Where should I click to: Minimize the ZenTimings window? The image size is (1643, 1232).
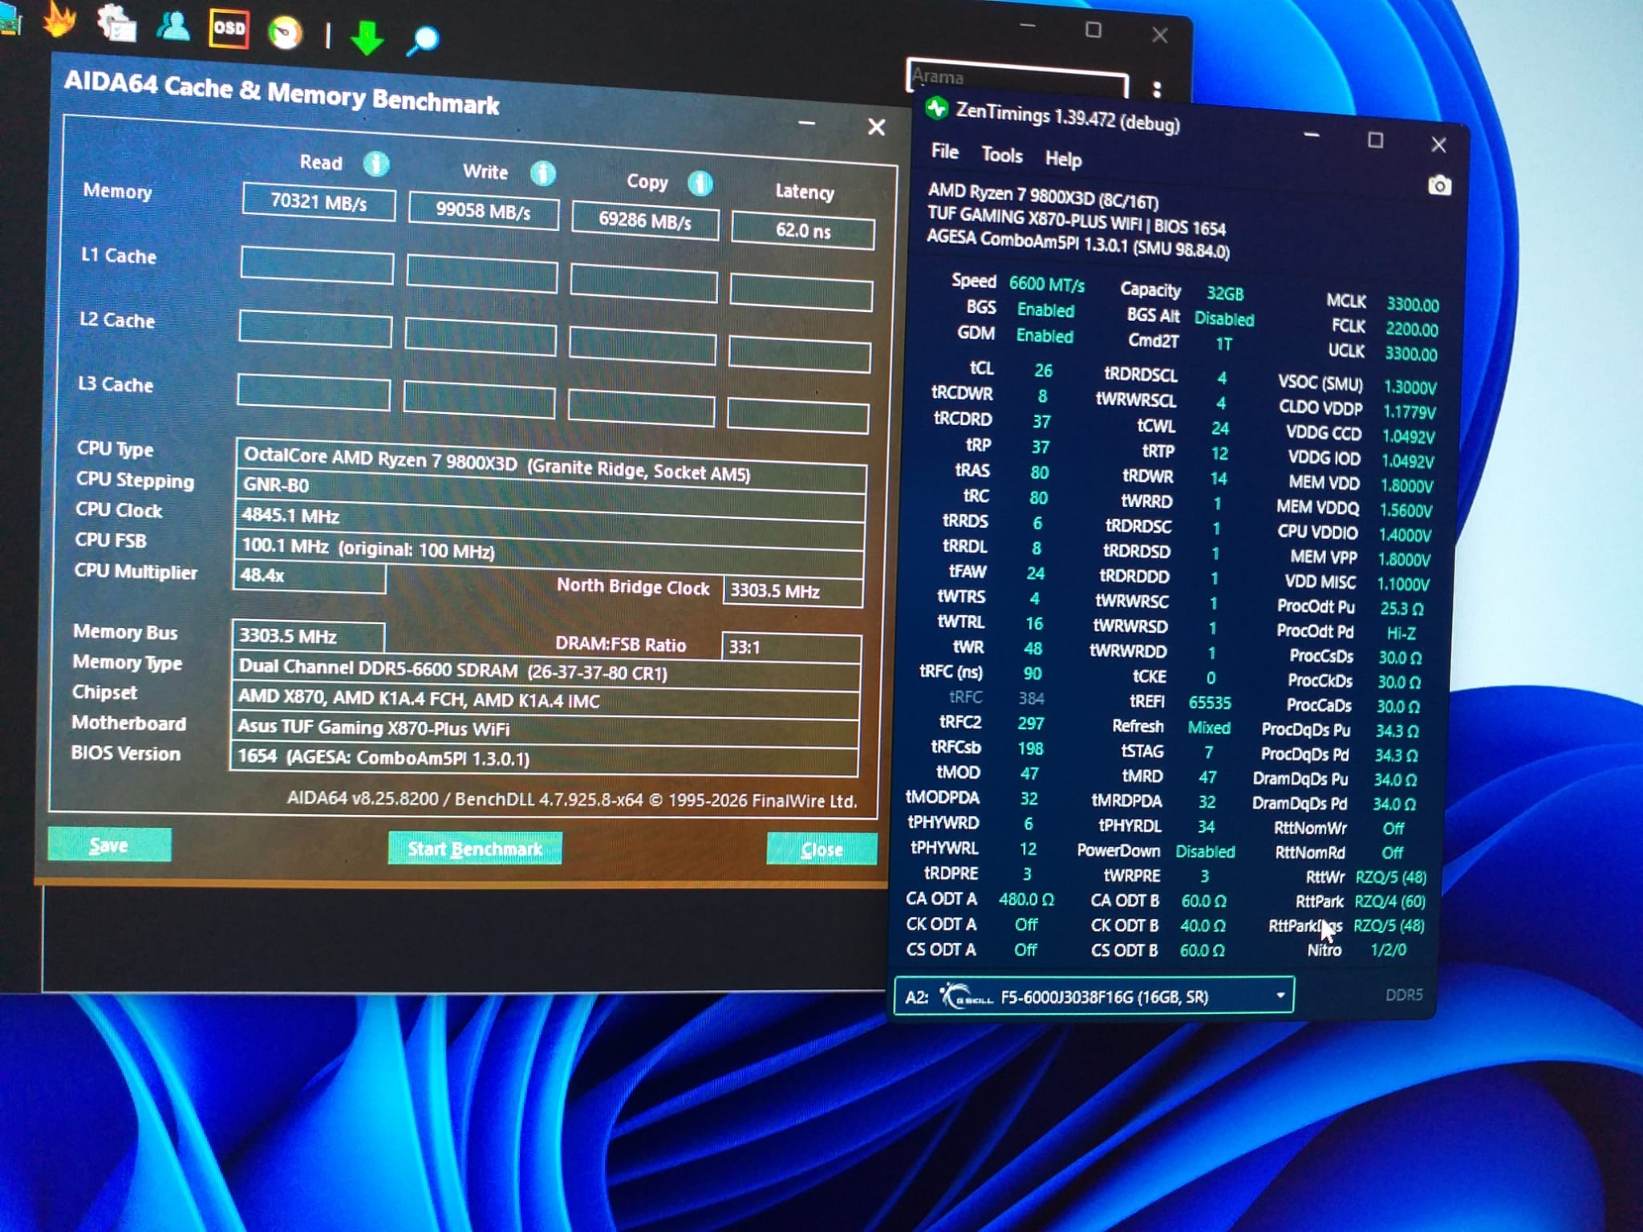[1312, 136]
